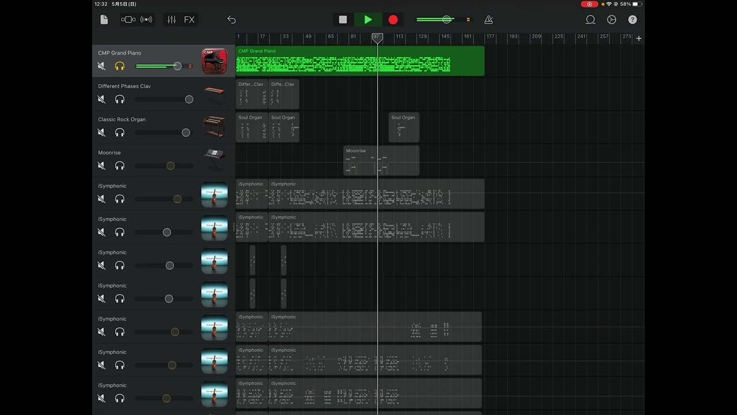This screenshot has width=737, height=415.
Task: Select first Differ...Clav region
Action: click(x=252, y=94)
